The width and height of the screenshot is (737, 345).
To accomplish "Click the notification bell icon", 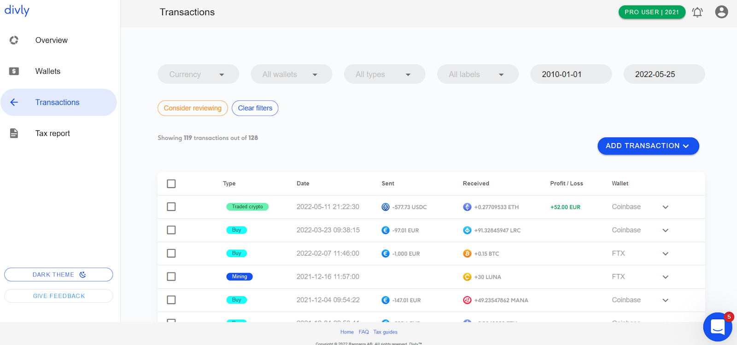I will [697, 12].
